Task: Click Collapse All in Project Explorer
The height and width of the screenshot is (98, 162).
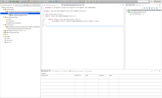Action: coord(25,5)
